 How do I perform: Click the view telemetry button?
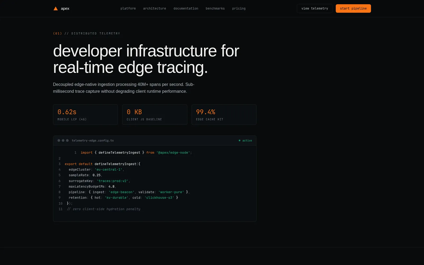point(315,8)
